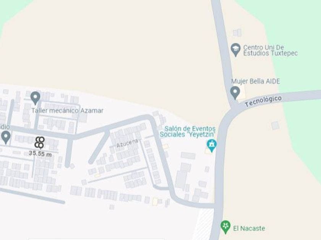
Task: Click the road junction below Mujer Bella AIDE
Action: (x=234, y=107)
